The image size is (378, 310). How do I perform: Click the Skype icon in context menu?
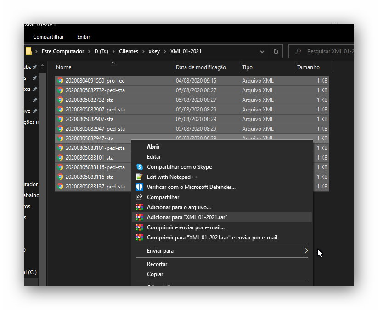click(x=139, y=167)
